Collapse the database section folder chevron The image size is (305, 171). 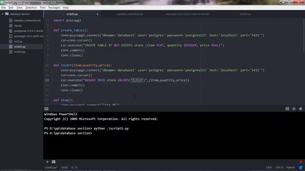pyautogui.click(x=3, y=14)
